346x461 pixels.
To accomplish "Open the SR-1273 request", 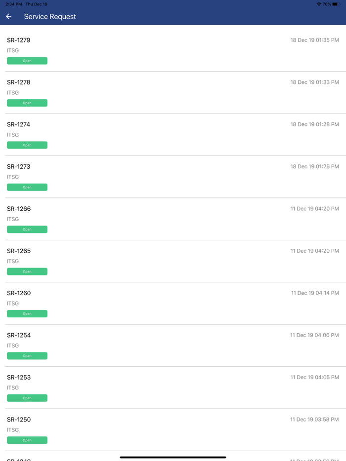I will 19,167.
